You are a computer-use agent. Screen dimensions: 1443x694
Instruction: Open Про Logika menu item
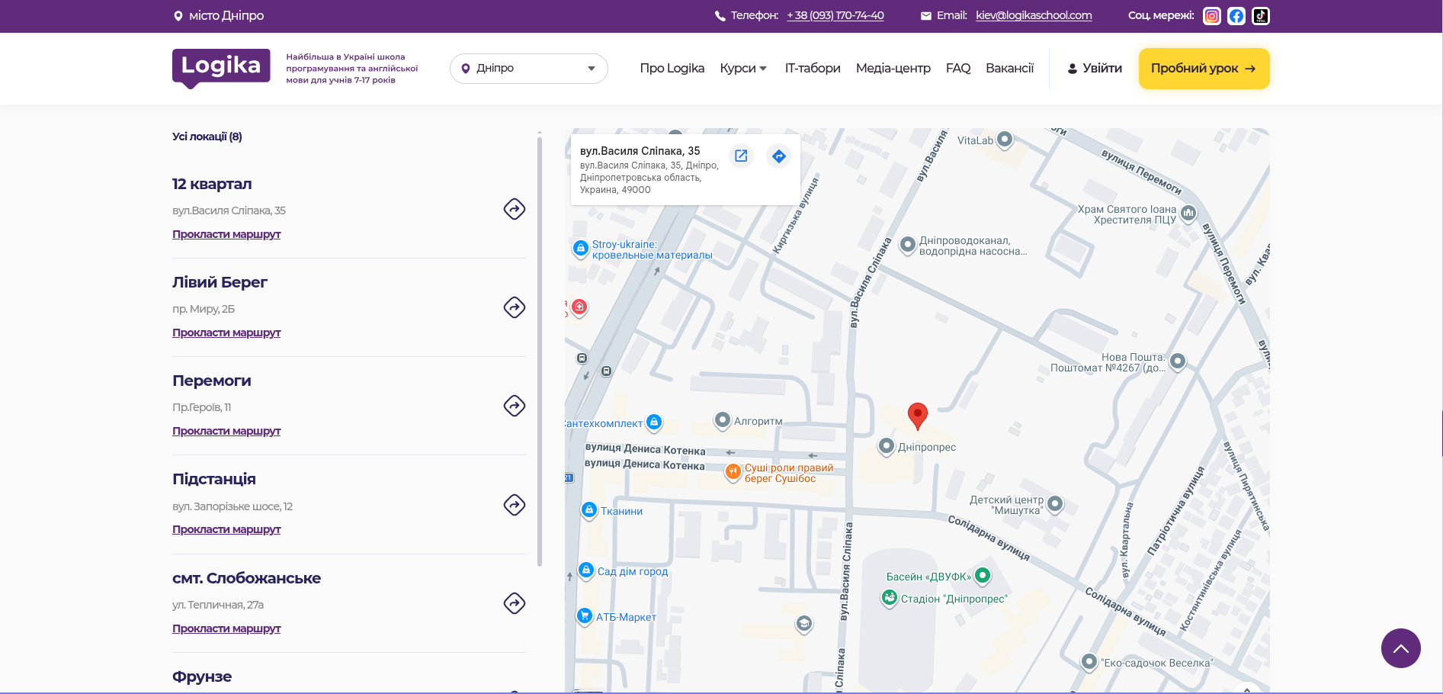coord(672,69)
